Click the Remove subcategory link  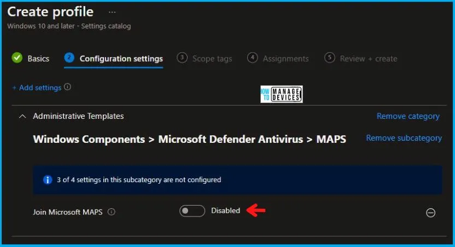point(404,138)
